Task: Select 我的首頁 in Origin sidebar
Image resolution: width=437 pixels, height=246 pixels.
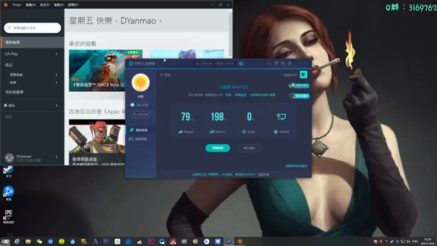Action: 32,43
